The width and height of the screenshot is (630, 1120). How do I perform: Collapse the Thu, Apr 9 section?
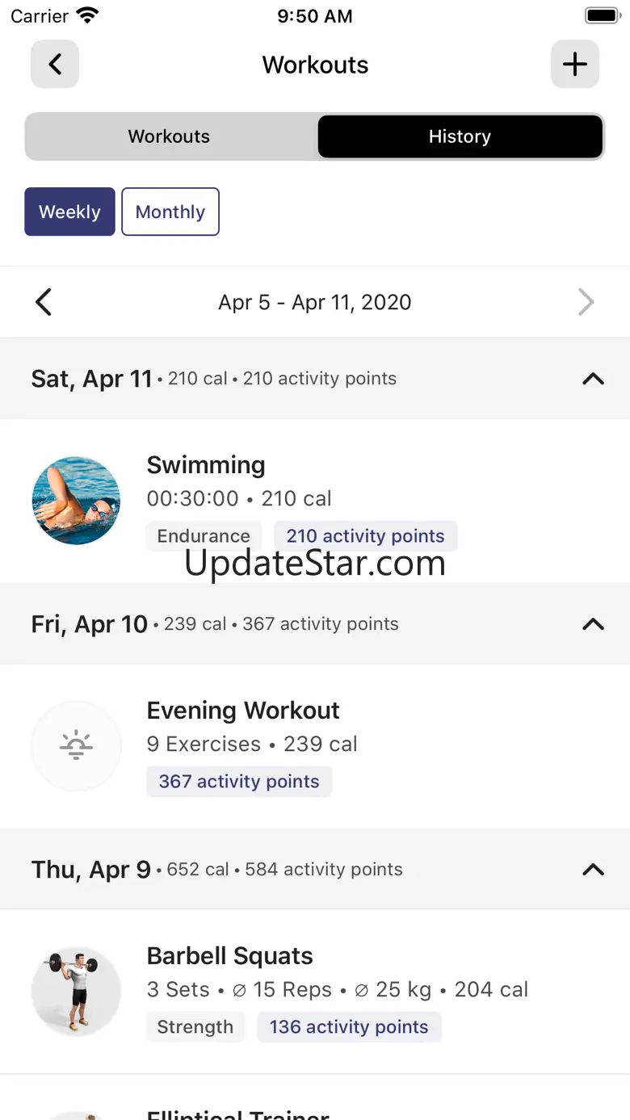click(x=593, y=870)
